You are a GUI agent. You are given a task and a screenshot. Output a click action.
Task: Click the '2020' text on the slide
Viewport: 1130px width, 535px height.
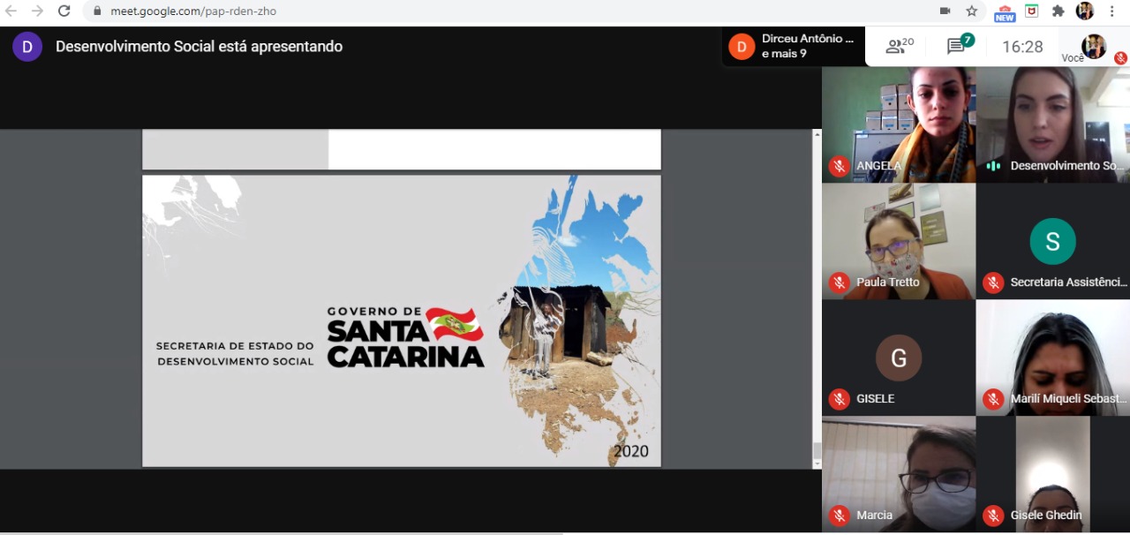[631, 451]
